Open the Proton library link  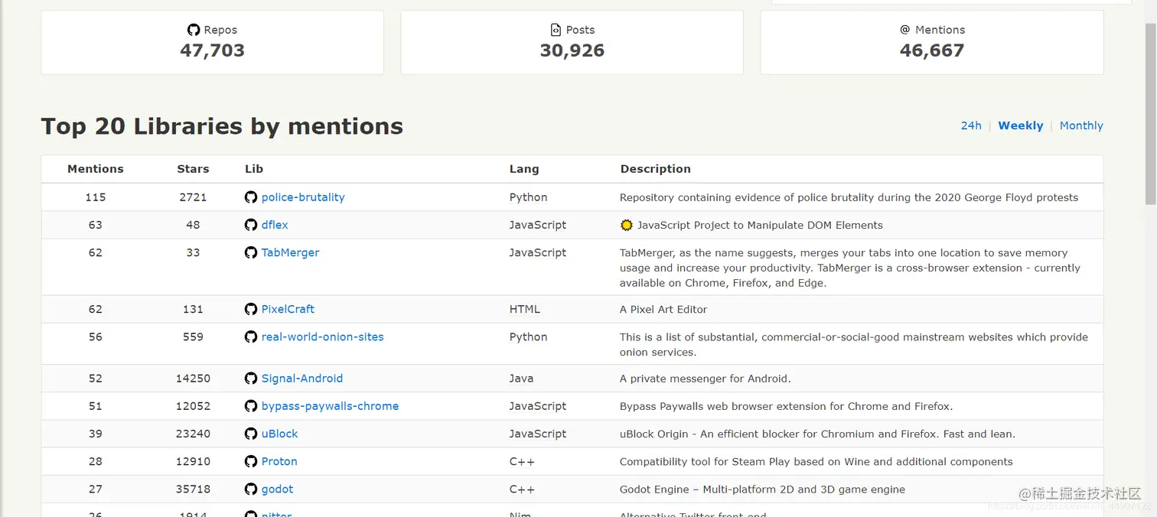pyautogui.click(x=279, y=461)
